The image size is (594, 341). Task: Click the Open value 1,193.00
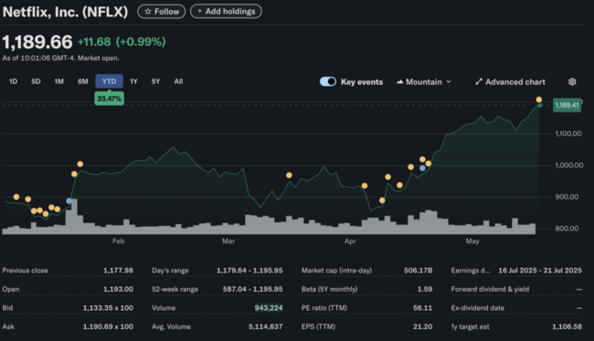pyautogui.click(x=118, y=289)
